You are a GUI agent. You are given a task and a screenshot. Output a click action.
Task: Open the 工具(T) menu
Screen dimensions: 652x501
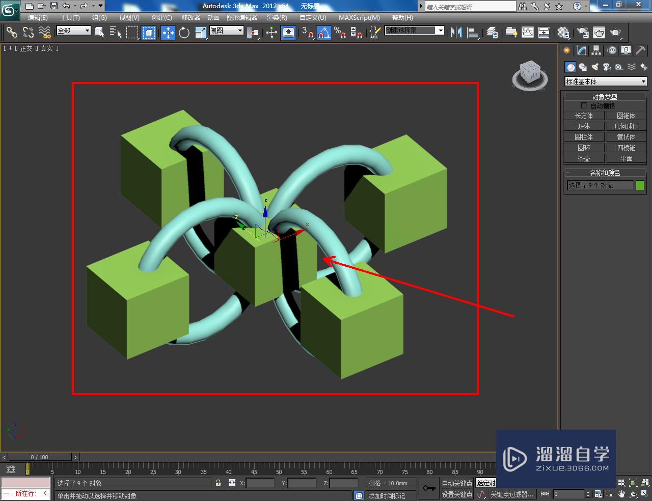(70, 17)
